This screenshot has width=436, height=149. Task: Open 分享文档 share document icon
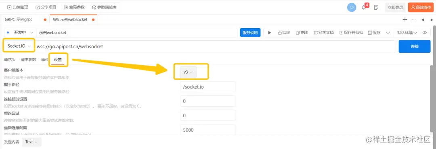coord(316,33)
